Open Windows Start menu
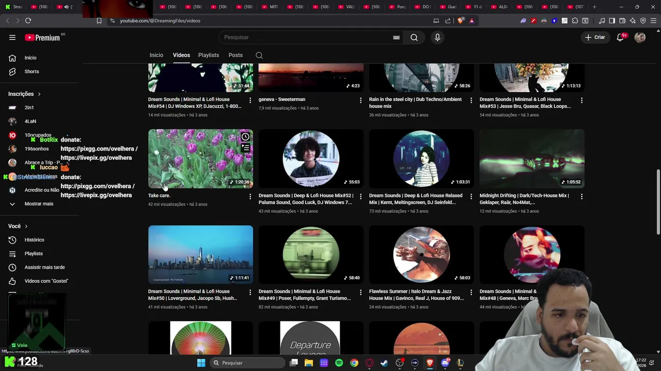Screen dimensions: 661x371 201,363
